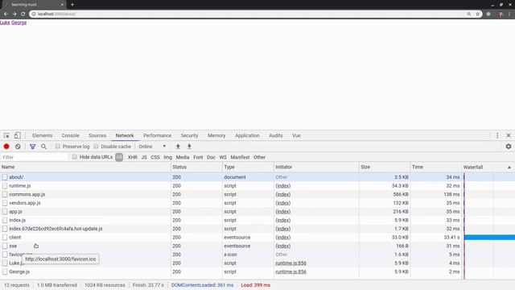Enable Disable cache checkbox
Screen dimensions: 515x290
tap(96, 147)
